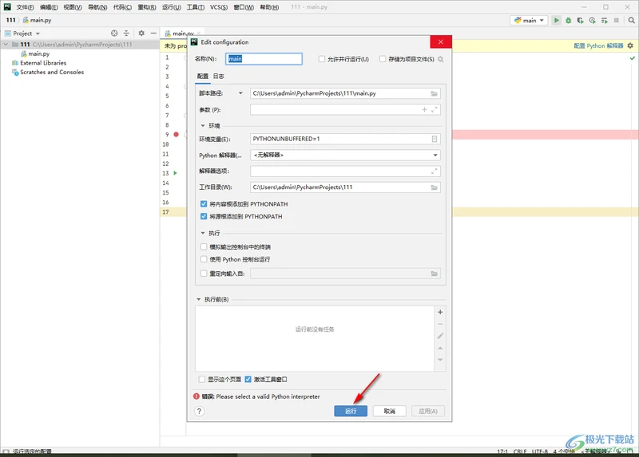
Task: Collapse the execution section
Action: click(x=203, y=233)
